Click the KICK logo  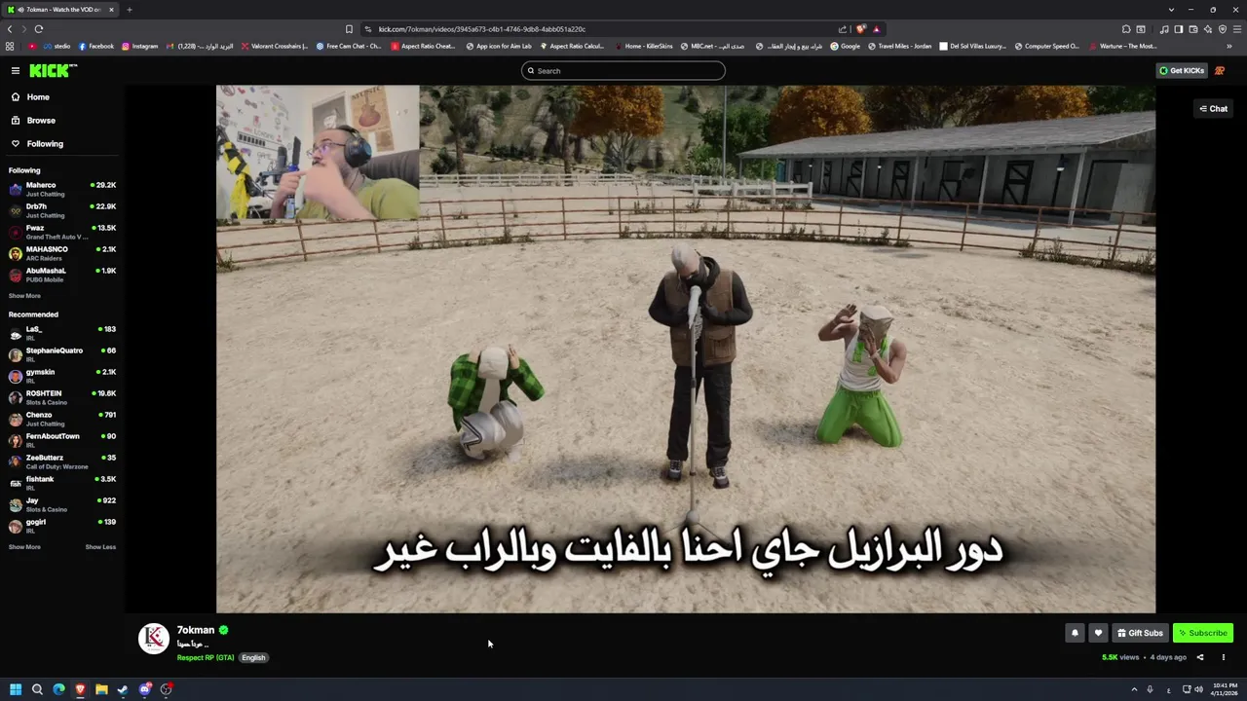tap(53, 70)
